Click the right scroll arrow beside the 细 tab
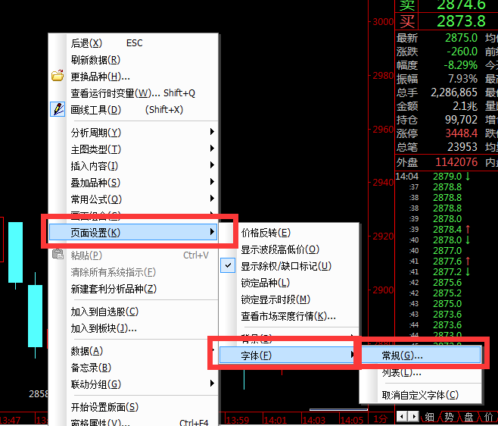The width and height of the screenshot is (498, 426). (413, 416)
